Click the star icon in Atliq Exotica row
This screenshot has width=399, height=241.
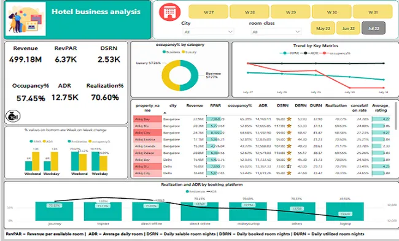[x=289, y=139]
